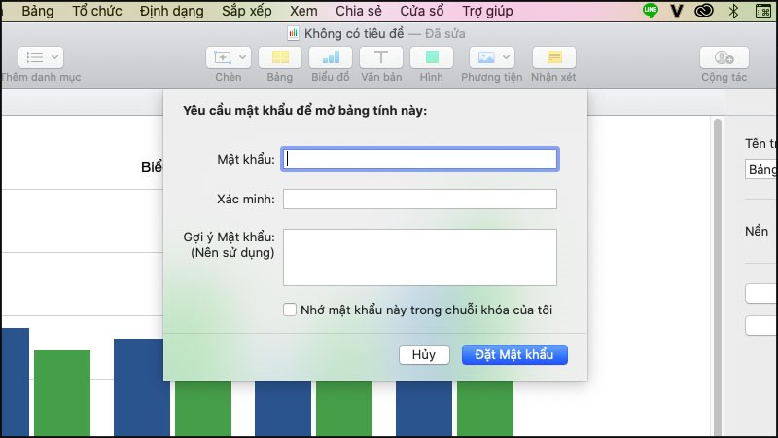Insert a shape via Hình icon
This screenshot has height=438, width=778.
[x=432, y=57]
